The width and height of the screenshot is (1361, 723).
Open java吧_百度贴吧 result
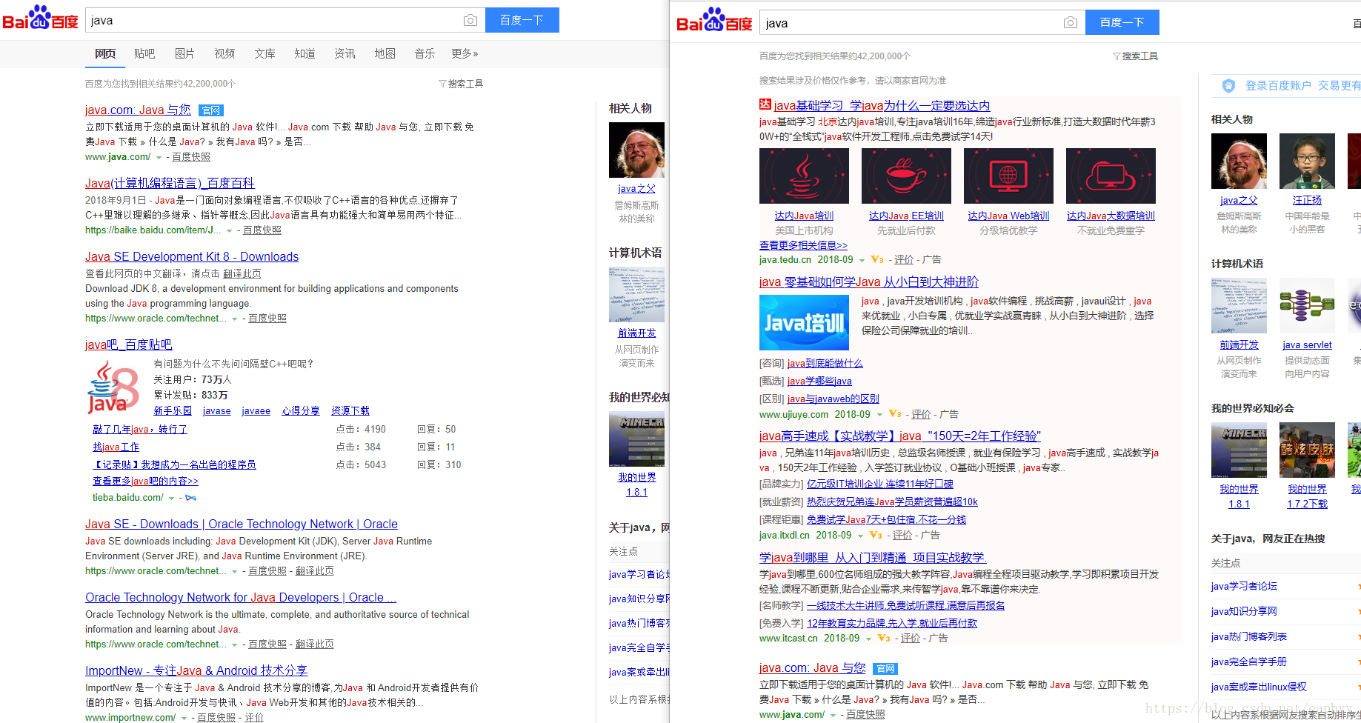tap(128, 344)
